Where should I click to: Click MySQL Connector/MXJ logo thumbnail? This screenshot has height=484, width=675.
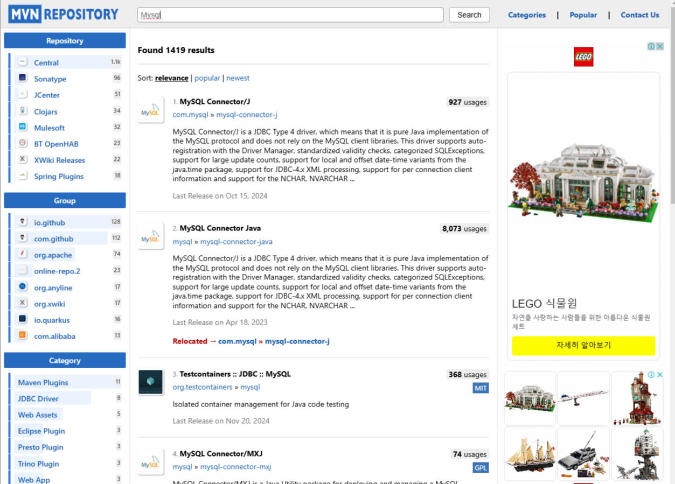[x=151, y=462]
